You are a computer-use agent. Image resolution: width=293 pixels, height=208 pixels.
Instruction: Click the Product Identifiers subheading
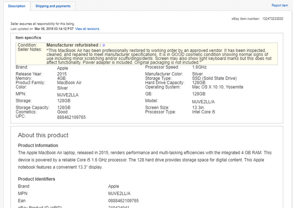37,179
